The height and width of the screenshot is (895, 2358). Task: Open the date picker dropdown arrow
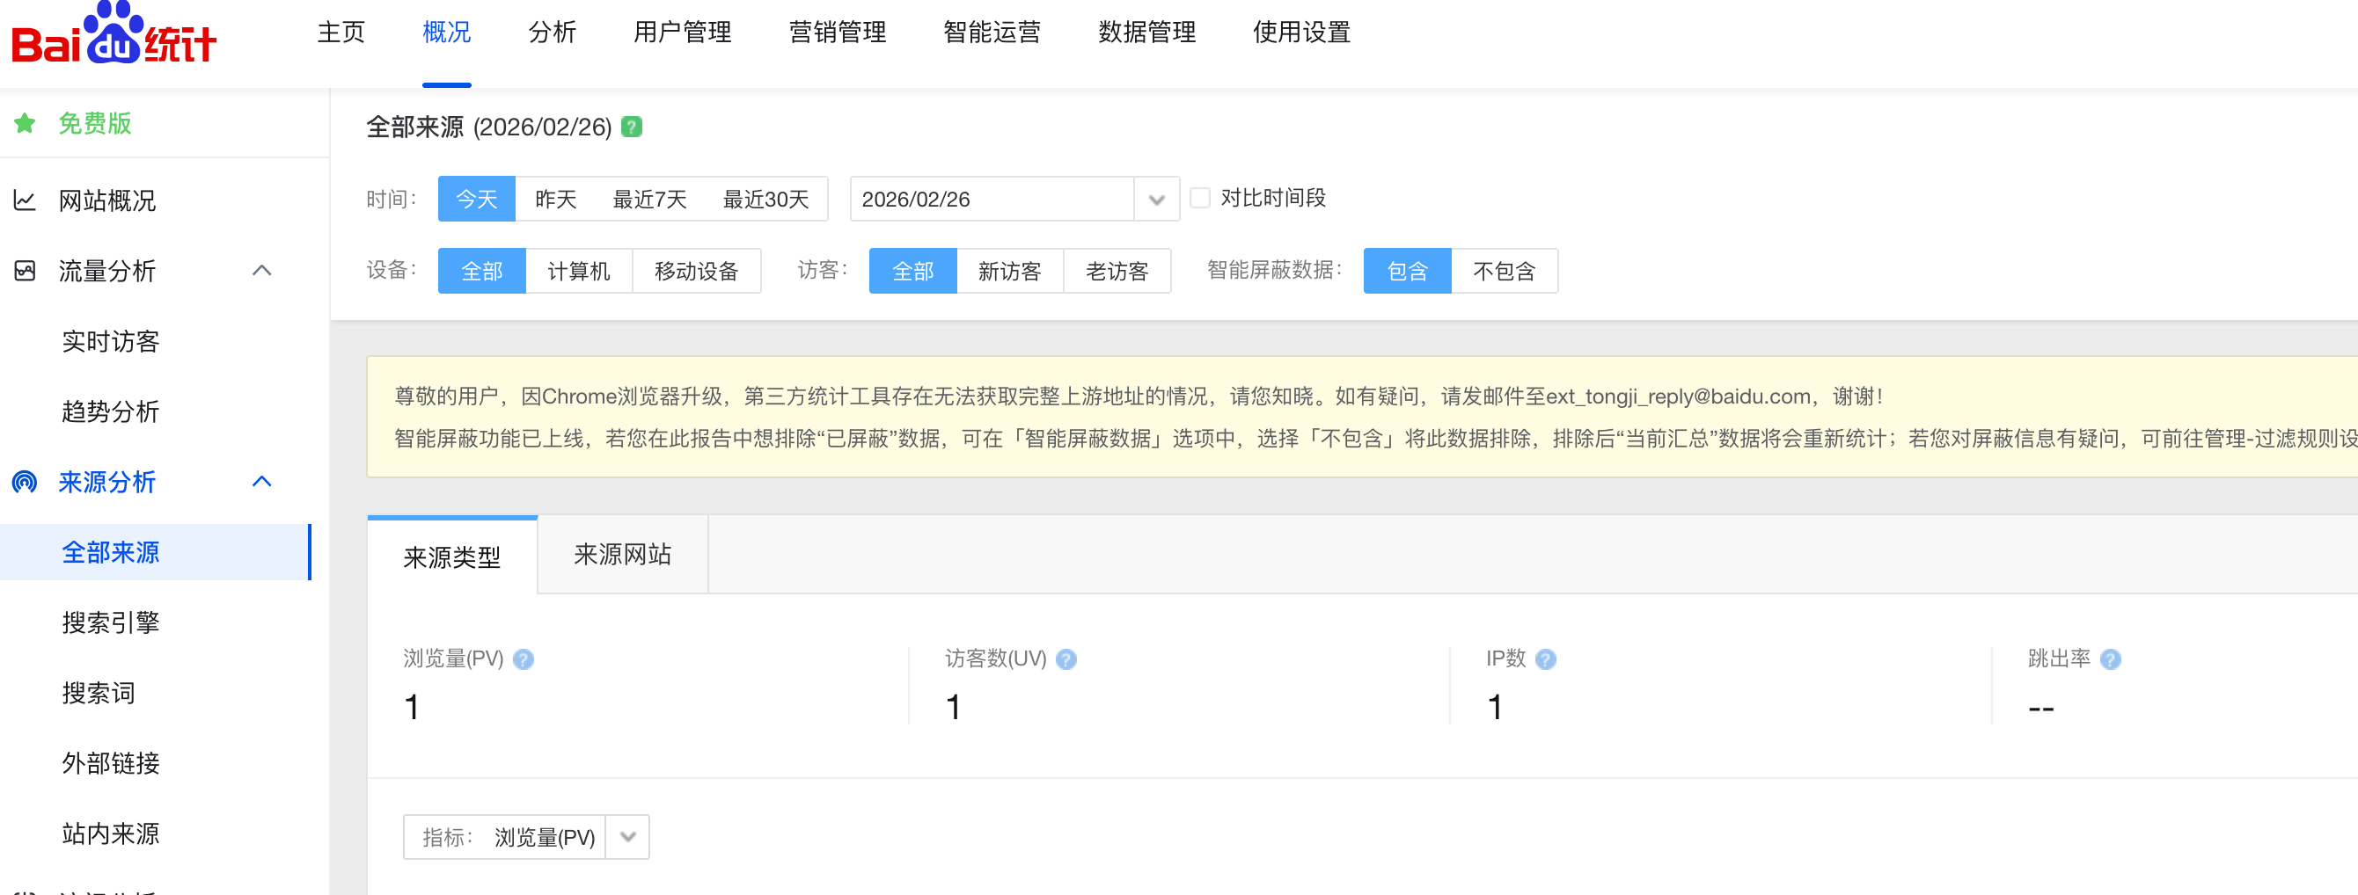[1156, 200]
